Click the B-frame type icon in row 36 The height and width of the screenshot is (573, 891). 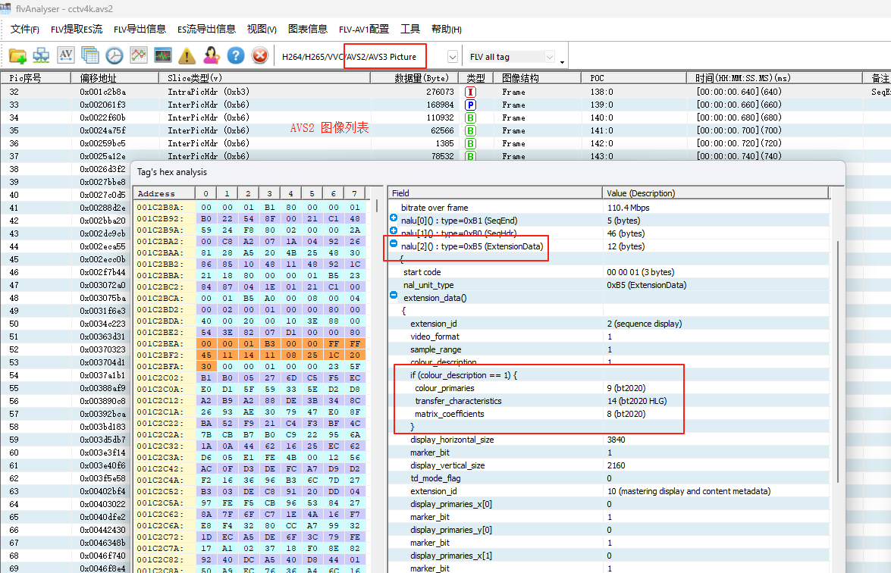pos(470,144)
